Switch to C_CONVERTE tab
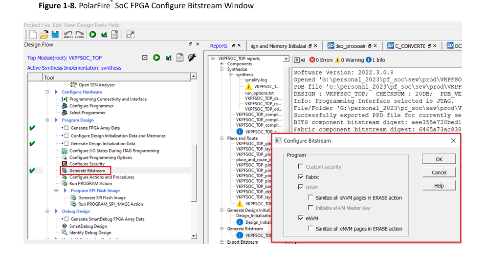The width and height of the screenshot is (487, 253). pyautogui.click(x=410, y=46)
